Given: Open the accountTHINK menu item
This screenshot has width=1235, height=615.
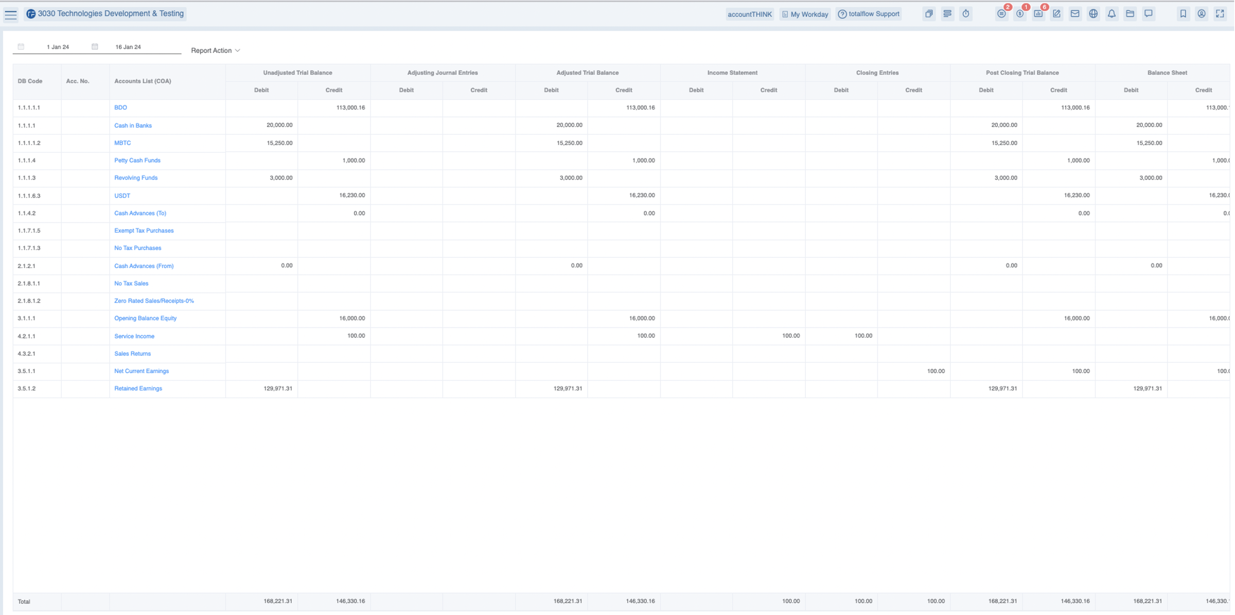Looking at the screenshot, I should (x=749, y=14).
